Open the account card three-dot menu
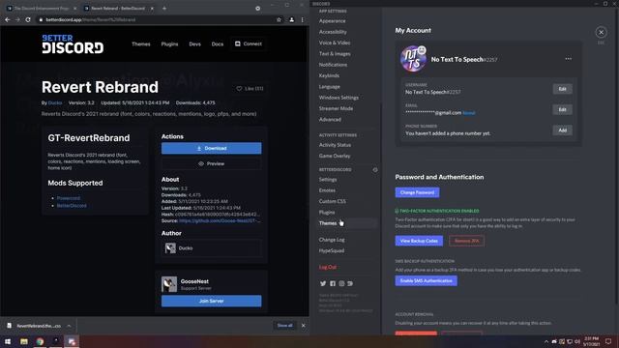The width and height of the screenshot is (619, 348). (568, 59)
